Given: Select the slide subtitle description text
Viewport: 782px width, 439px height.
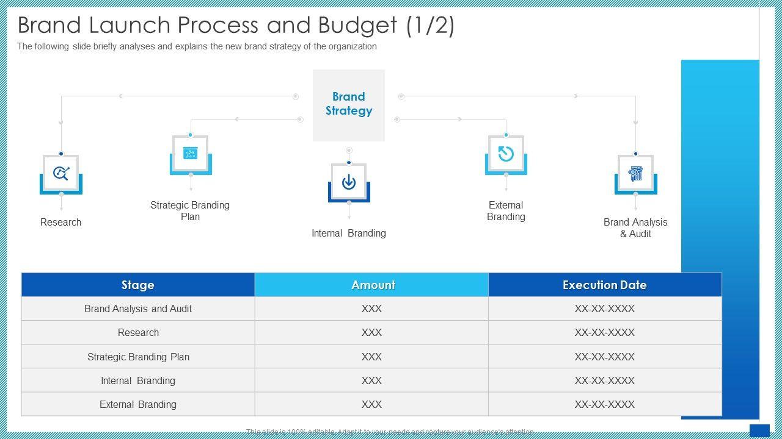Looking at the screenshot, I should [x=197, y=46].
